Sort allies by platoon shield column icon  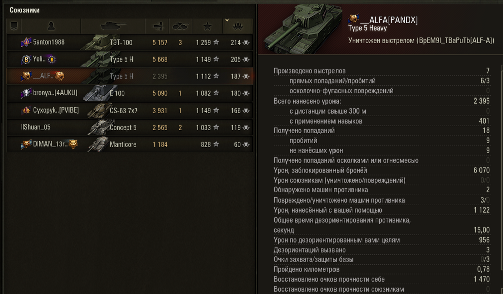pos(14,26)
